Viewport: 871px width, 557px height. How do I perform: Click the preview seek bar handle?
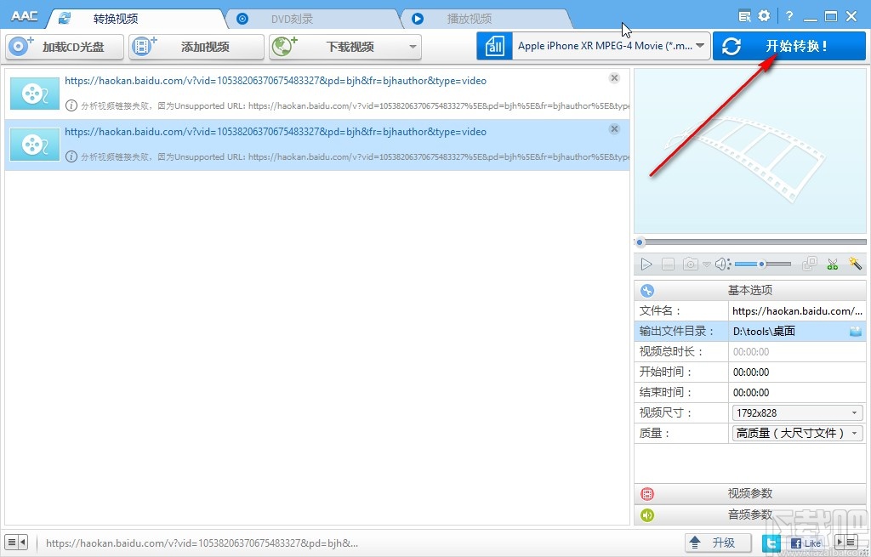pyautogui.click(x=640, y=242)
